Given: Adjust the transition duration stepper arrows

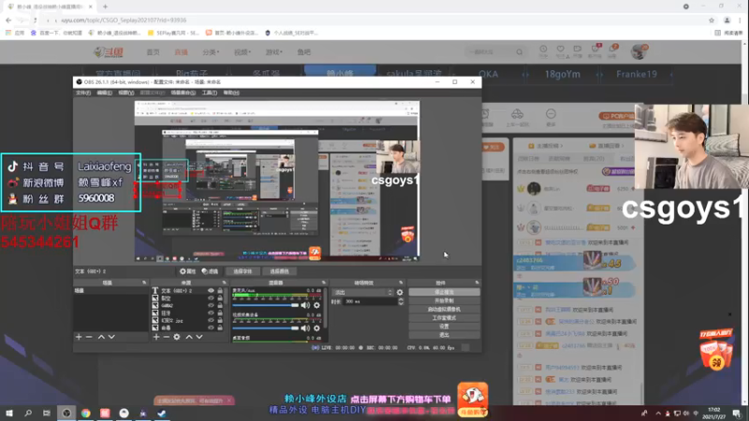Looking at the screenshot, I should tap(401, 301).
